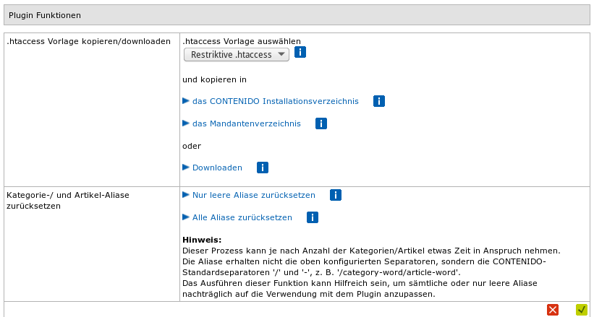
Task: Click blue arrow before Alle Aliase zurücksetzen
Action: (186, 217)
